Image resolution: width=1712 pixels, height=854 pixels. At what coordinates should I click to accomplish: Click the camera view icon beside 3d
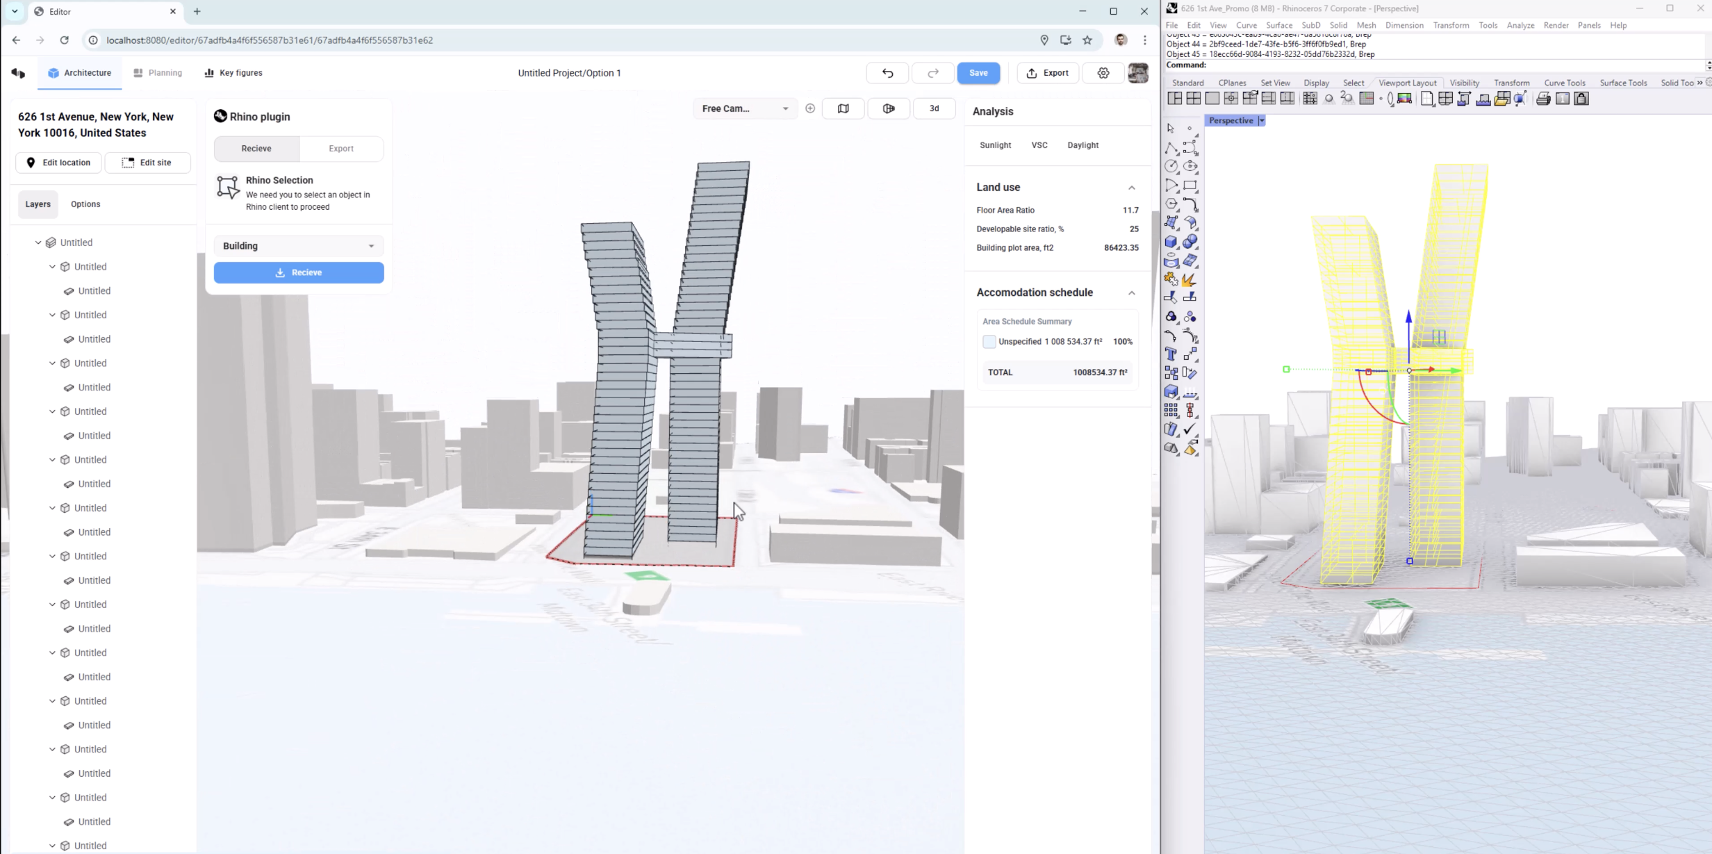889,108
